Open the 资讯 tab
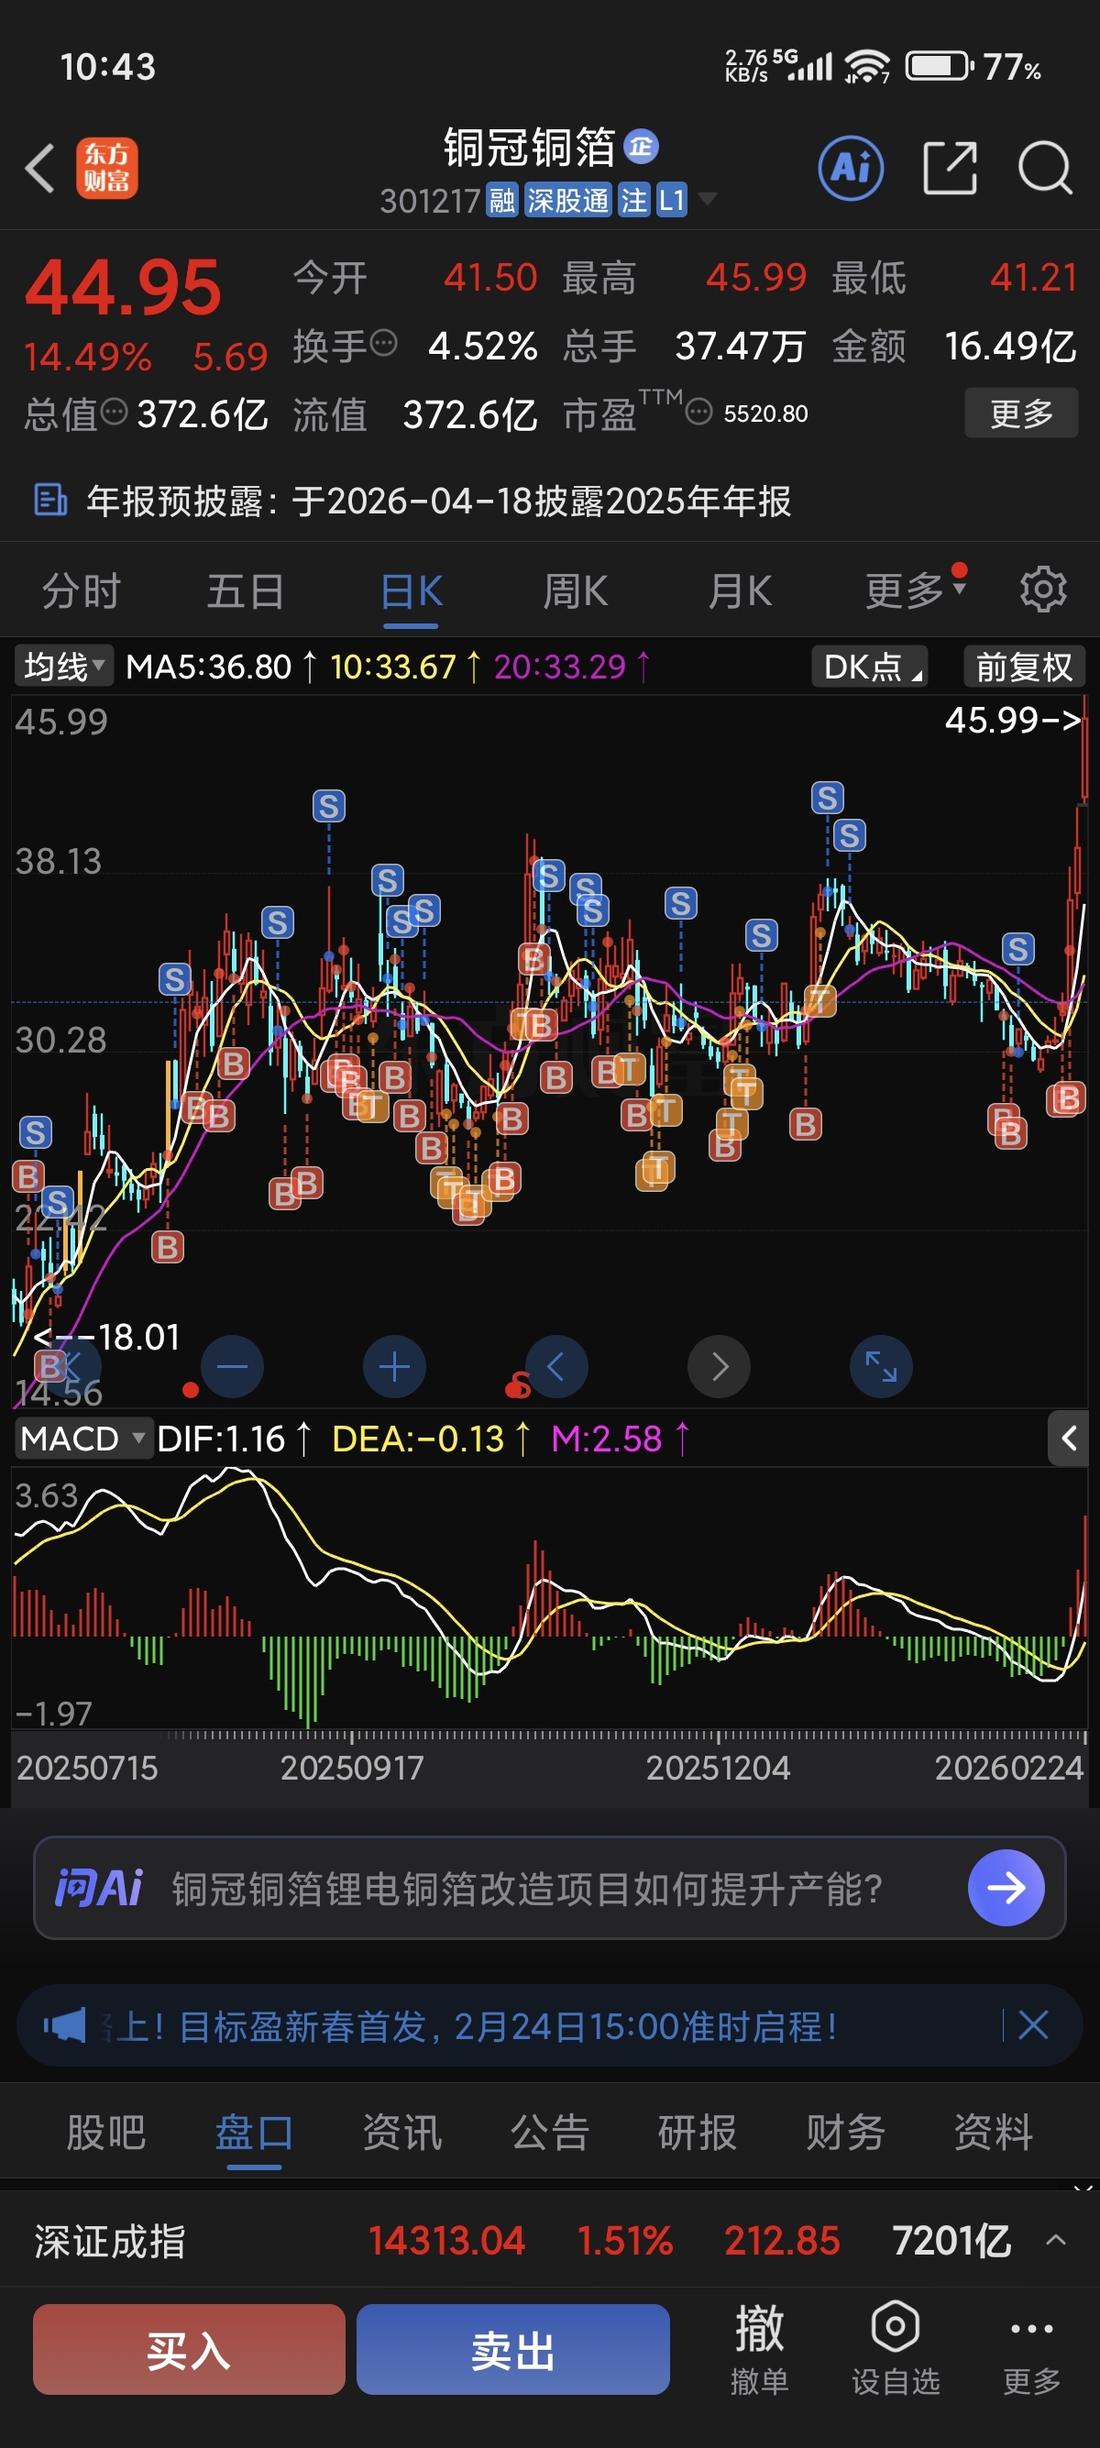The image size is (1100, 2448). (401, 2132)
